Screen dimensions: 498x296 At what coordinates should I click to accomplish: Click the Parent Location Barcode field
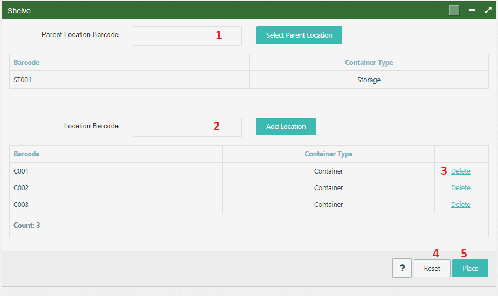[x=187, y=36]
